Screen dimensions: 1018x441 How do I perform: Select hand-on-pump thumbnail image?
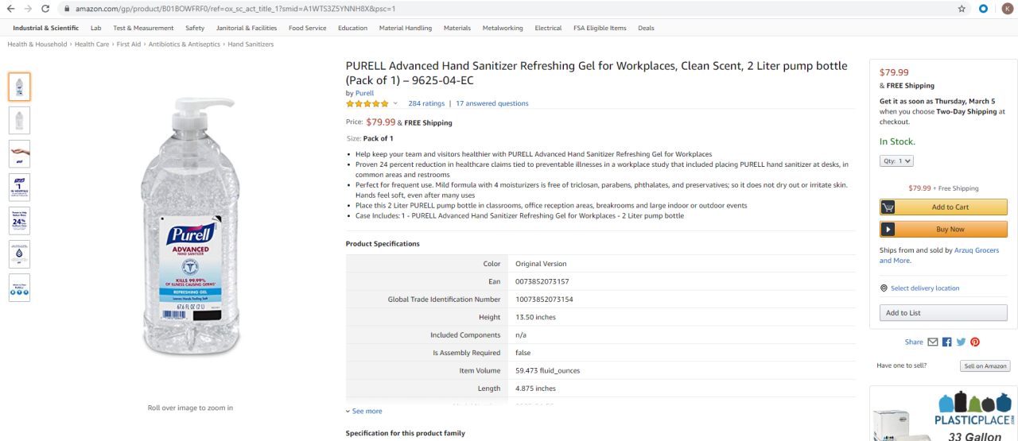[x=19, y=153]
